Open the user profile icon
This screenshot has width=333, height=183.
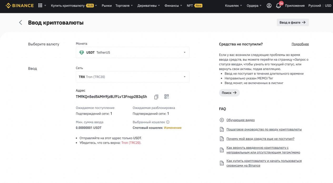tap(269, 6)
